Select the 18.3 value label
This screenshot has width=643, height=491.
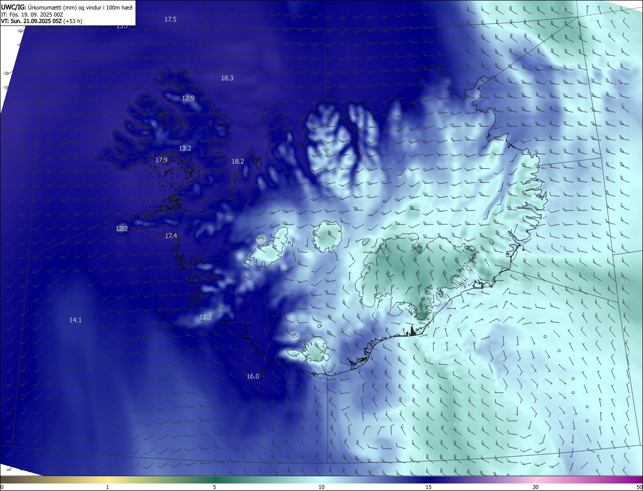[x=227, y=78]
